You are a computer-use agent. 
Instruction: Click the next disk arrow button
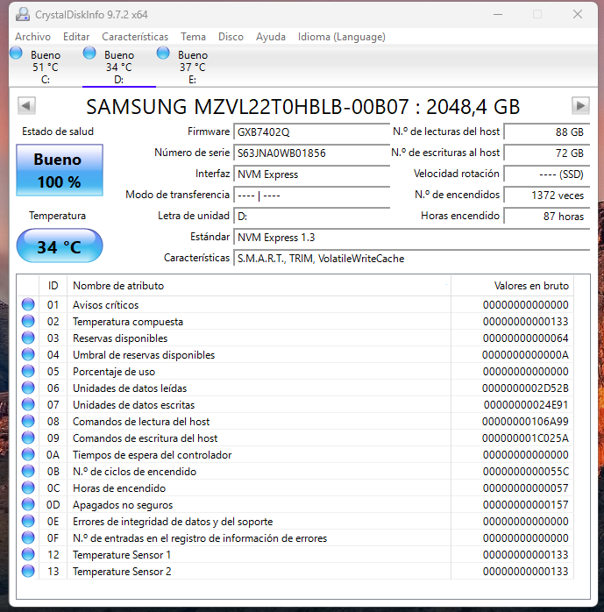coord(579,106)
